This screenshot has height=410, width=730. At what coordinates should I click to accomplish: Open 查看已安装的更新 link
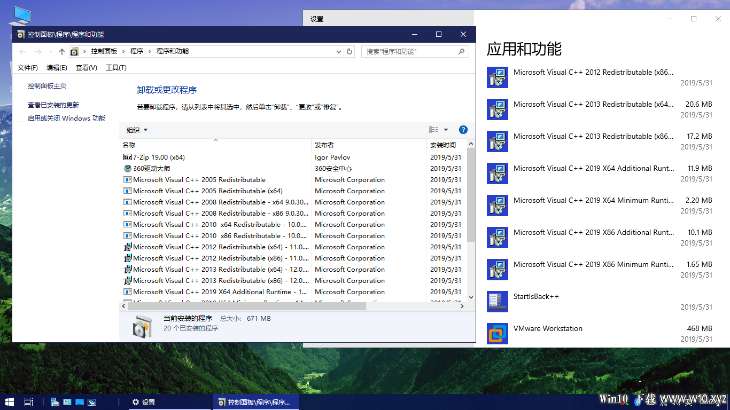tap(53, 105)
